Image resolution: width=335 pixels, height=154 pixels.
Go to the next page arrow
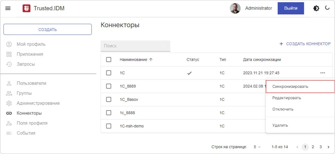(x=328, y=147)
